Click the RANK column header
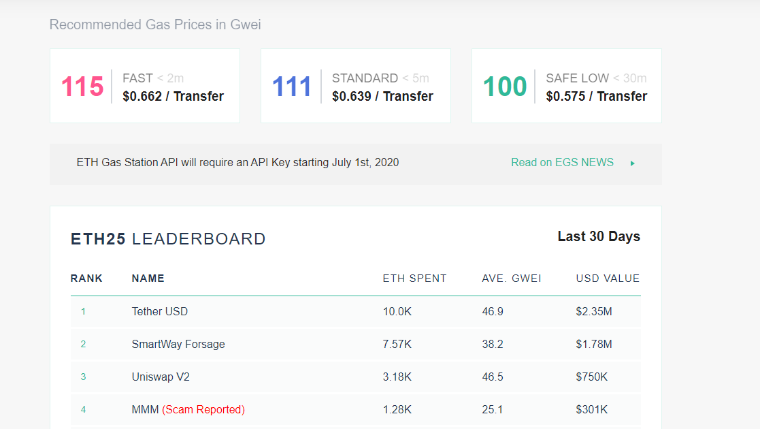Image resolution: width=760 pixels, height=429 pixels. point(86,279)
